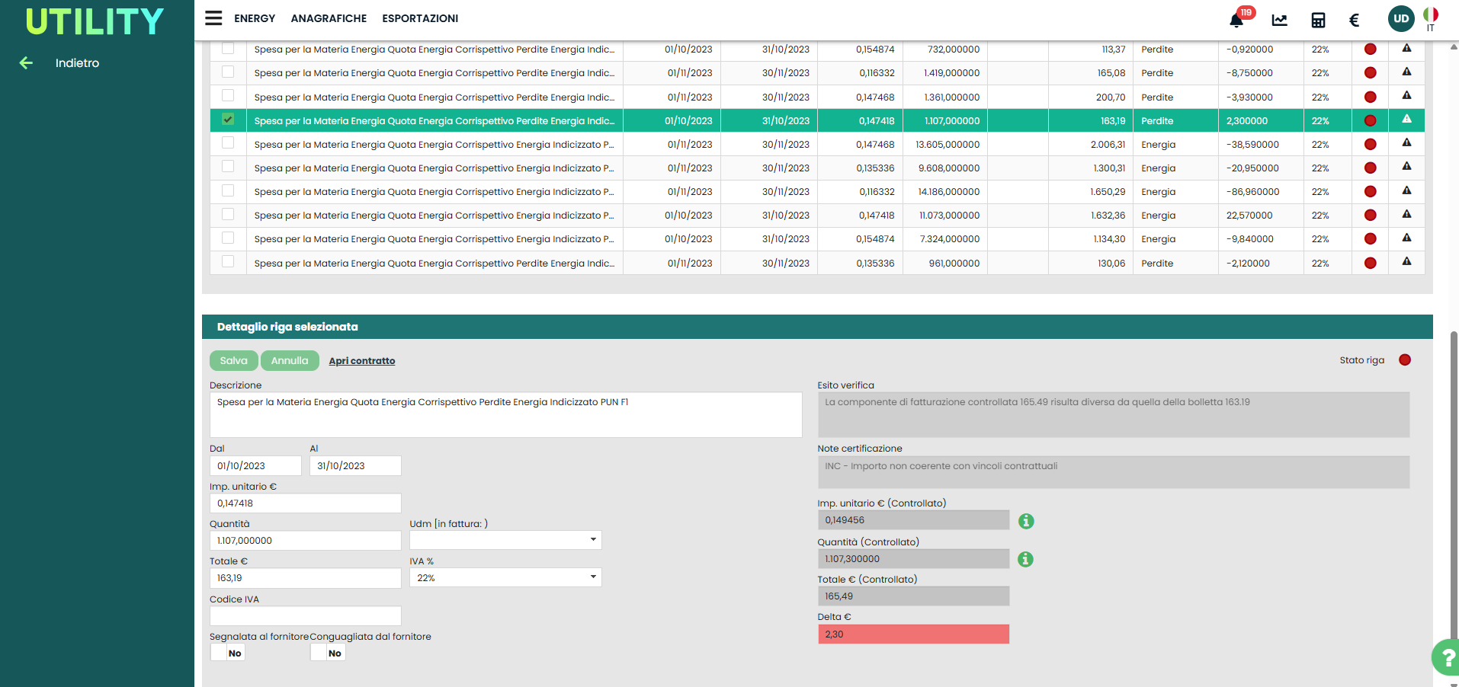Click info icon beside Quantità Controllato
Viewport: 1459px width, 687px height.
[1026, 560]
